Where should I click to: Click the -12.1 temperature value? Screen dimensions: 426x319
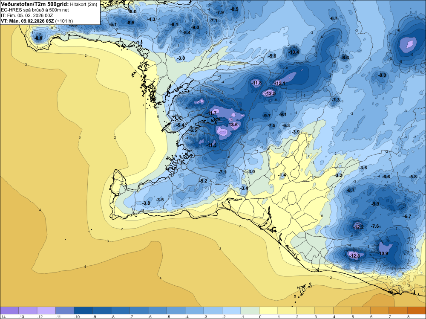coord(280,83)
